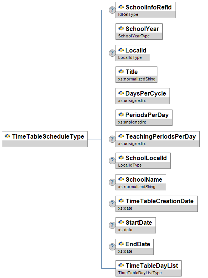Select the EndDate element box
208x278 pixels.
click(134, 247)
